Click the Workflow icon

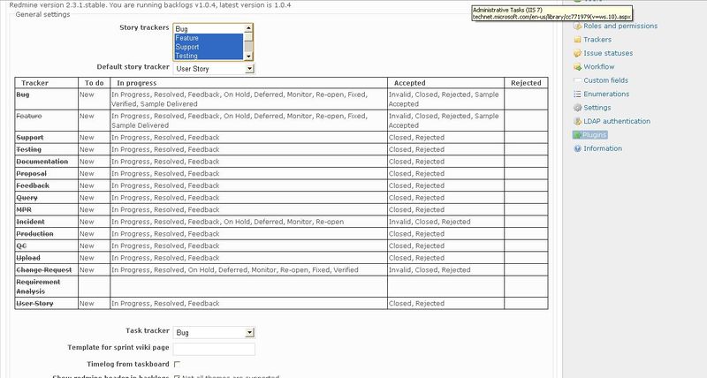(x=577, y=66)
